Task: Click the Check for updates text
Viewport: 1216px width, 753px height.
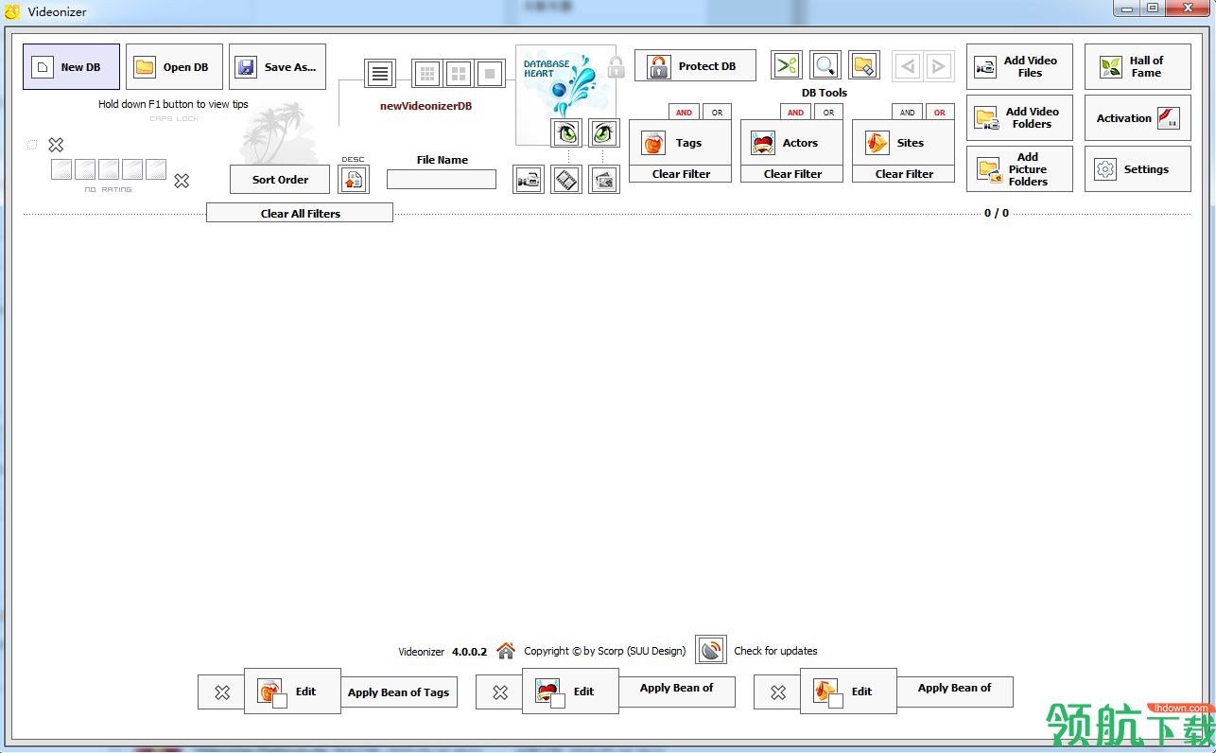Action: tap(775, 651)
